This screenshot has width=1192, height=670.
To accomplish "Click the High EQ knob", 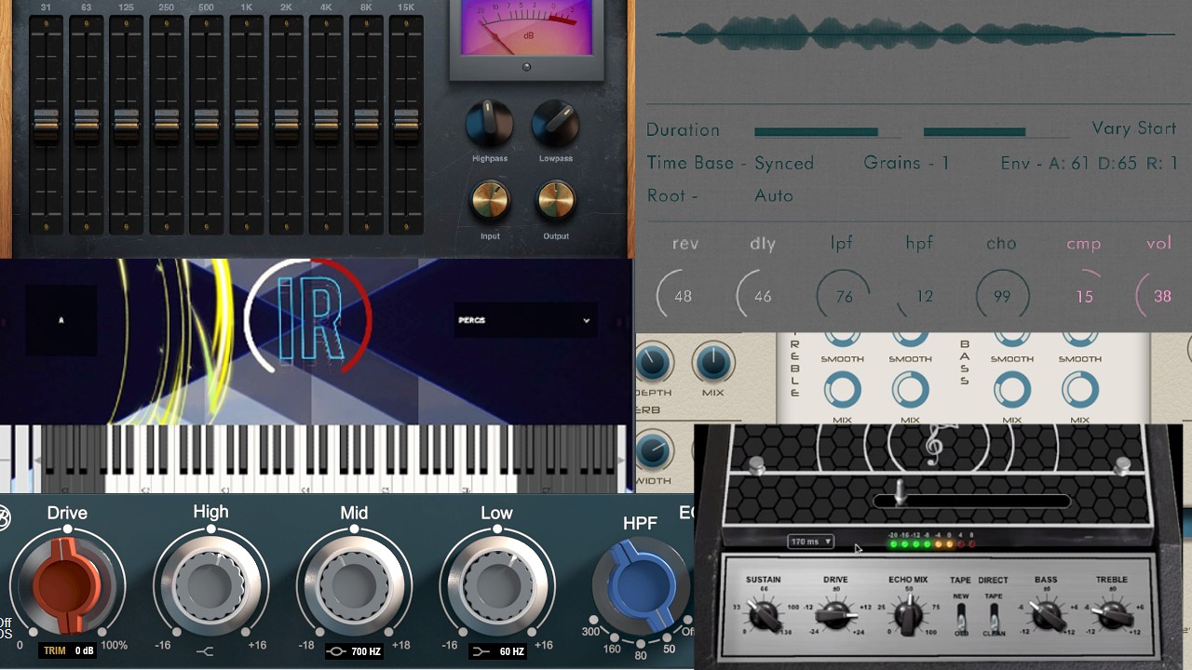I will click(211, 585).
